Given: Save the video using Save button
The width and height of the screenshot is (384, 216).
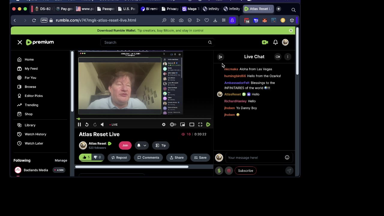Looking at the screenshot, I should 200,157.
